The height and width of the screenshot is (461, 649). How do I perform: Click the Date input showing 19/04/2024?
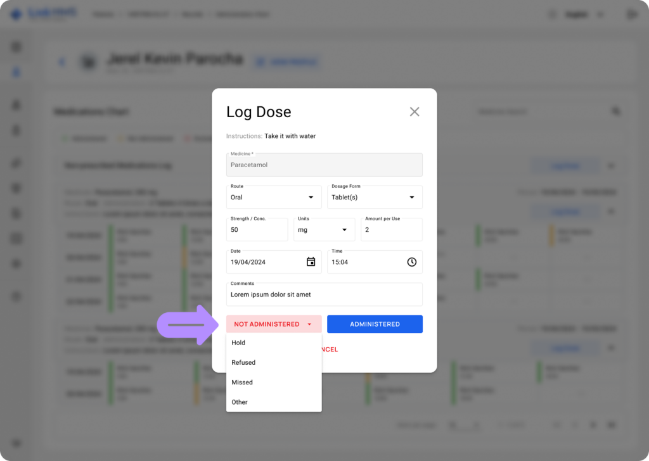coord(265,262)
